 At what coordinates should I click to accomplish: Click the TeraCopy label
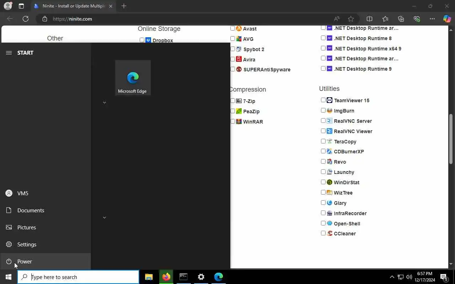(345, 142)
